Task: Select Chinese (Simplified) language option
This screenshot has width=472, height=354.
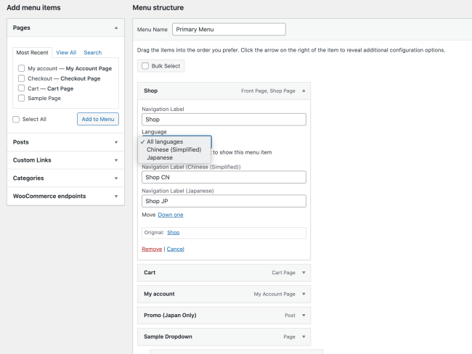Action: click(174, 149)
